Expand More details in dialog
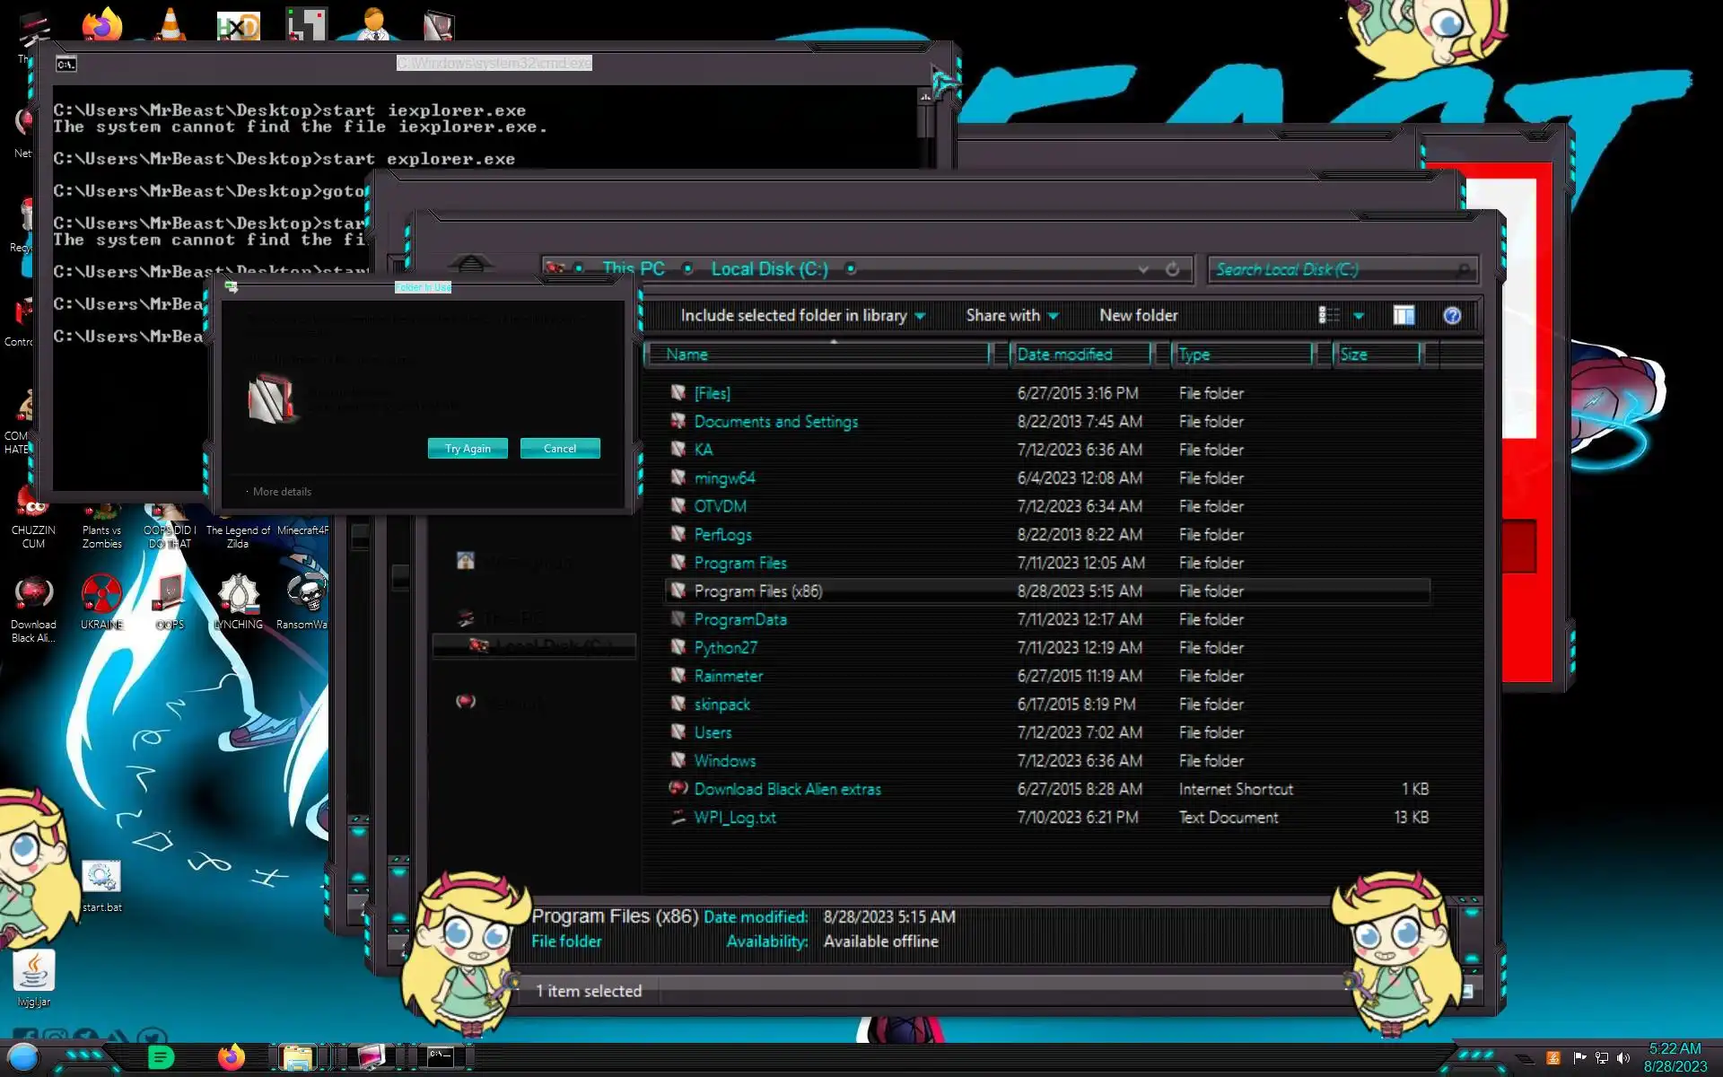Screen dimensions: 1723x1077 281,492
